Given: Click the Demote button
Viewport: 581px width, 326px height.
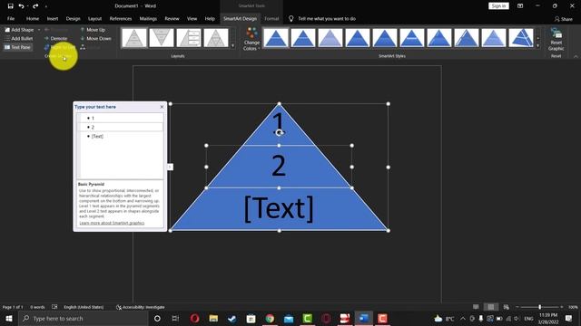Looking at the screenshot, I should pos(55,38).
